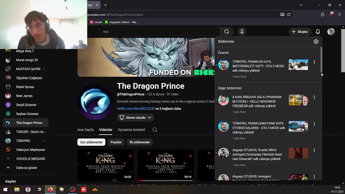Open Windows Start menu
The image size is (345, 194).
click(5, 189)
